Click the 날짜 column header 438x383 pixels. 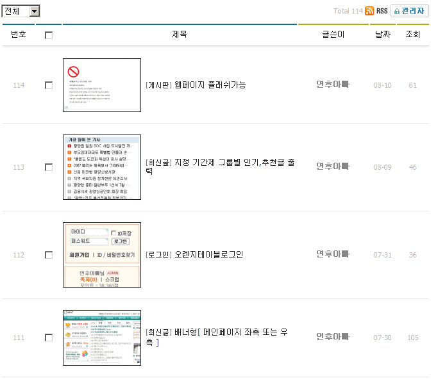tap(382, 35)
